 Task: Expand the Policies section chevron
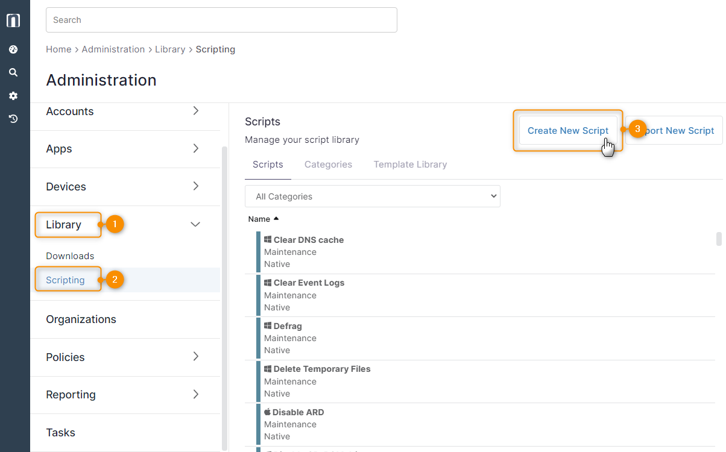point(195,357)
